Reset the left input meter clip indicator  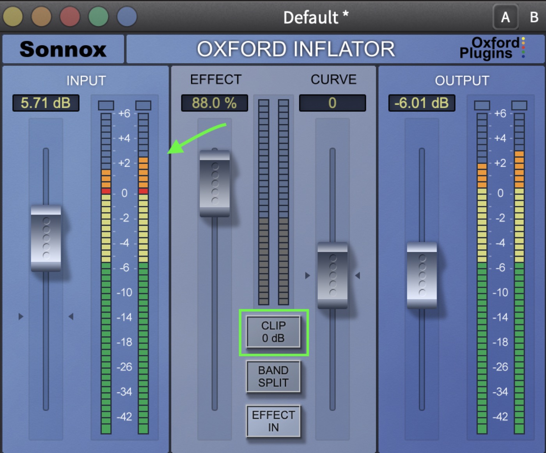click(x=106, y=105)
